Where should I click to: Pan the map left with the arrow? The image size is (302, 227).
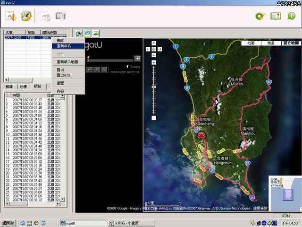point(148,49)
